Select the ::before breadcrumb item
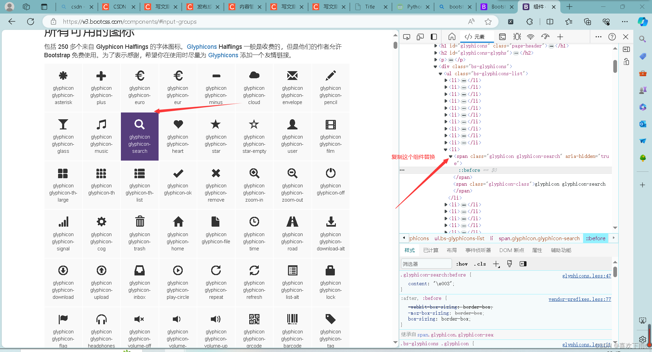The height and width of the screenshot is (352, 652). tap(595, 238)
